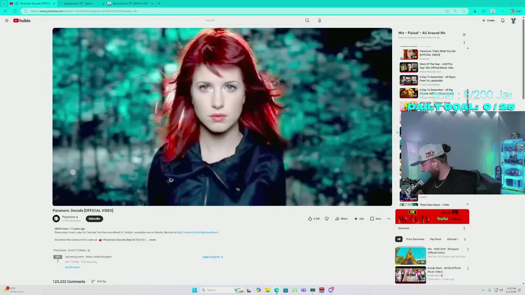Select All Signs Point To Lauderdale title
The width and height of the screenshot is (525, 295).
click(x=437, y=79)
